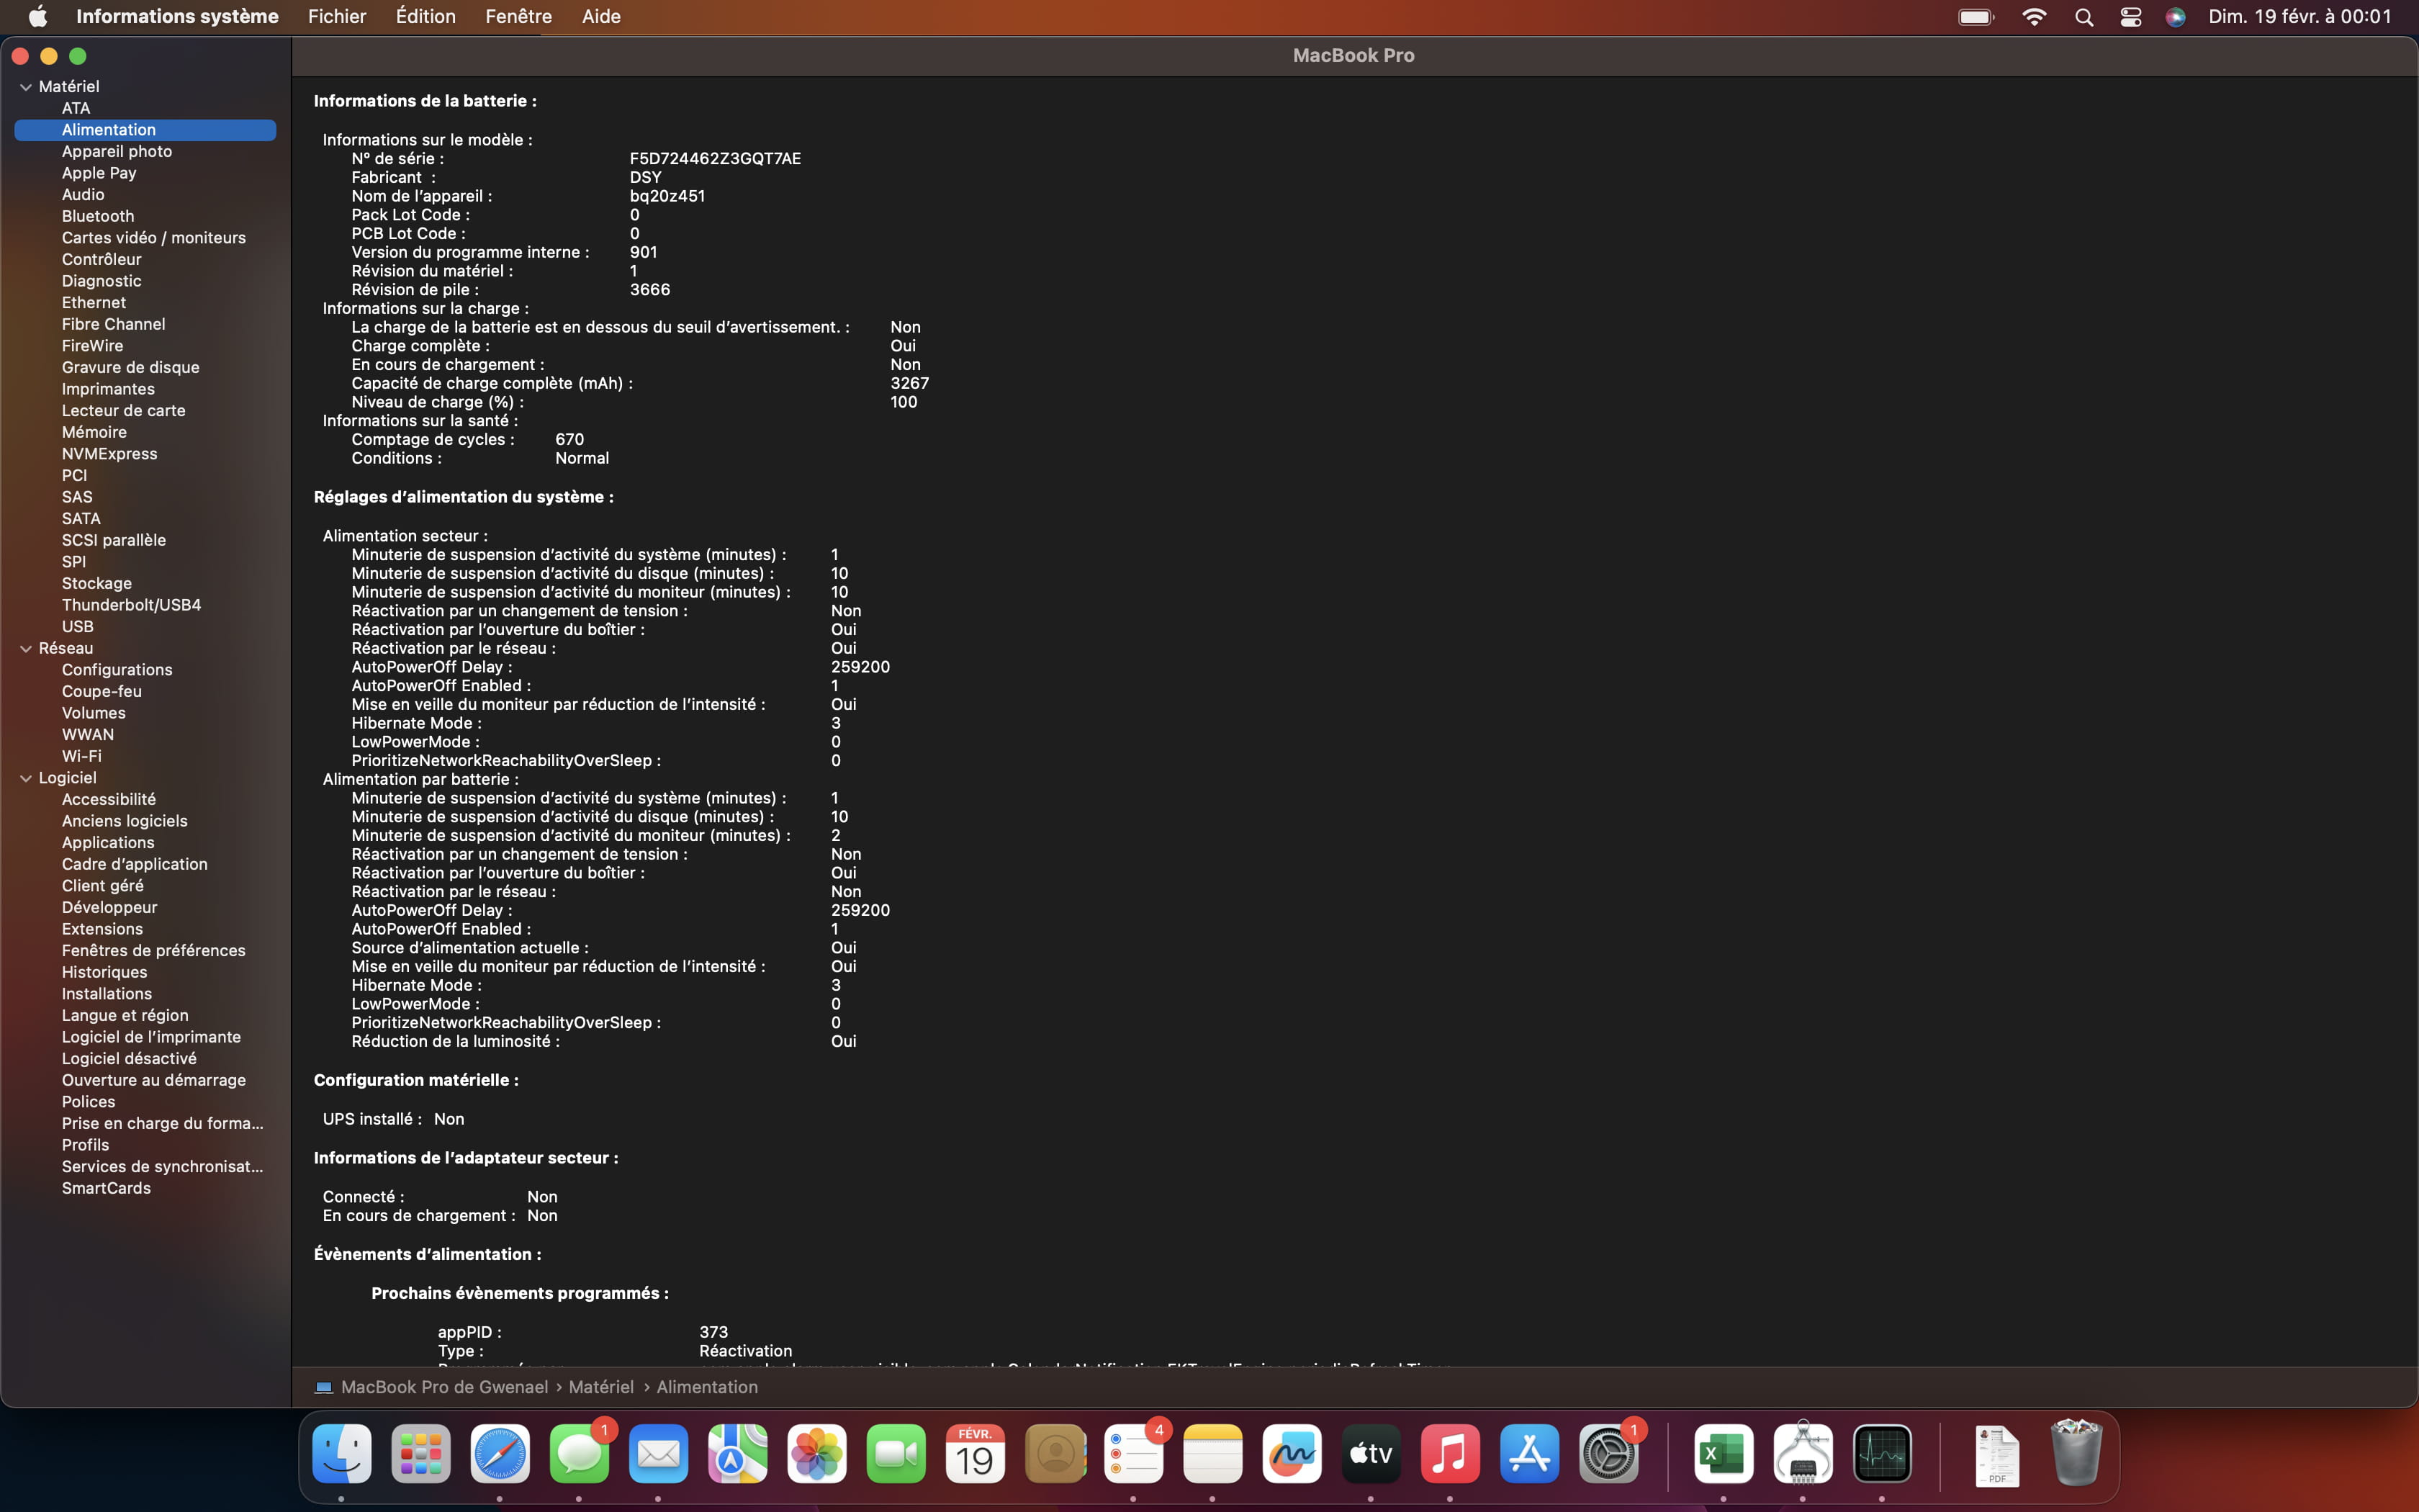Open Control Center
This screenshot has width=2419, height=1512.
(x=2130, y=17)
